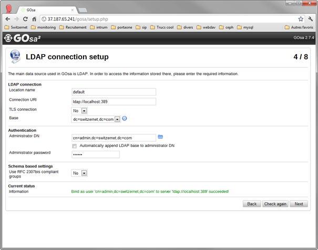318x250 pixels.
Task: Open the Base DN dropdown
Action: pyautogui.click(x=96, y=119)
